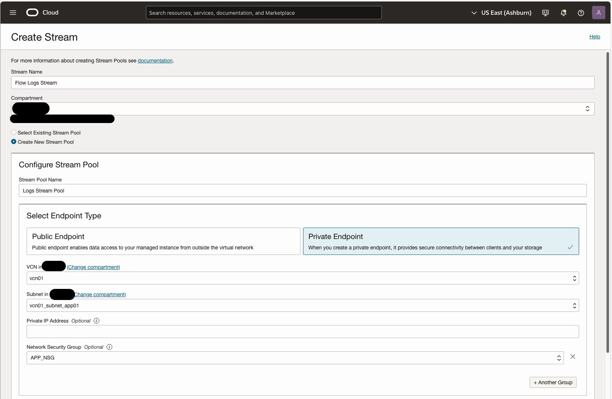Click the page vertical scrollbar
Screen dimensions: 612x399
(608, 202)
